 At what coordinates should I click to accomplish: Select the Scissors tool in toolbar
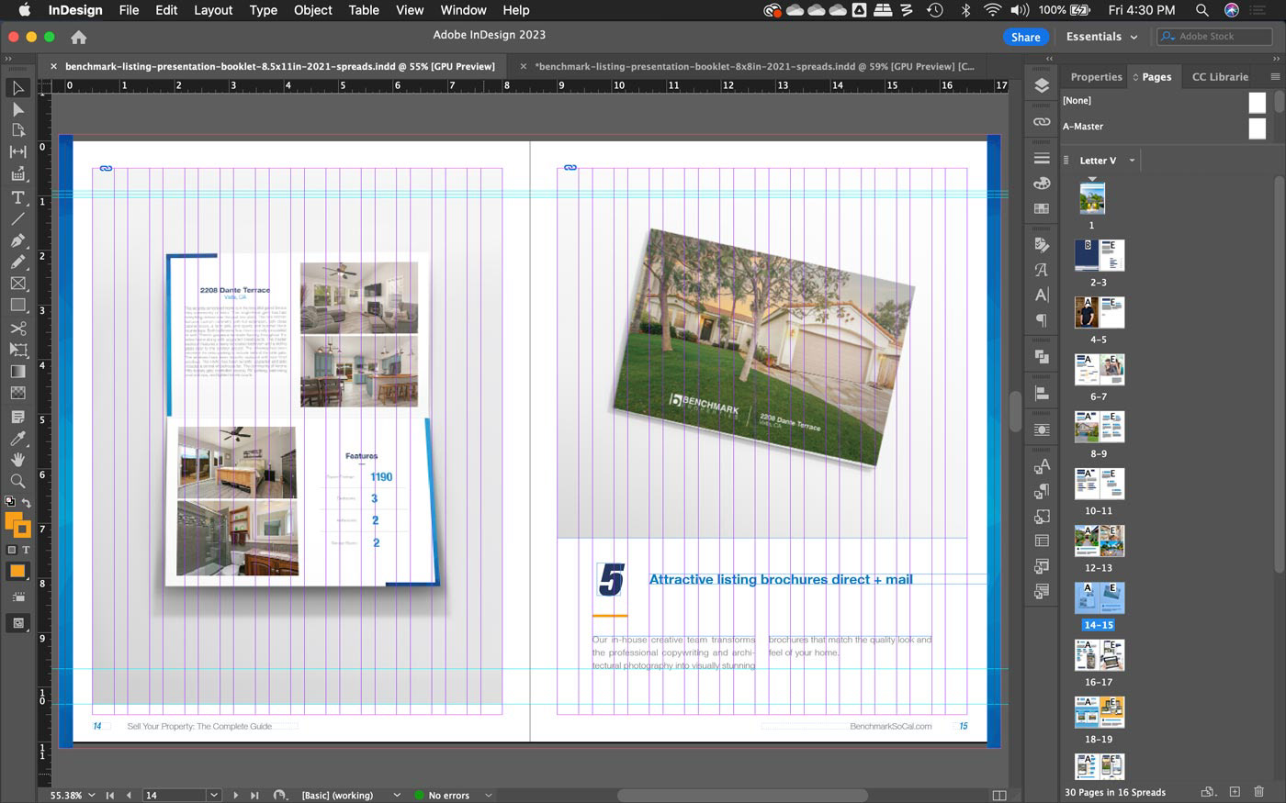click(x=17, y=329)
